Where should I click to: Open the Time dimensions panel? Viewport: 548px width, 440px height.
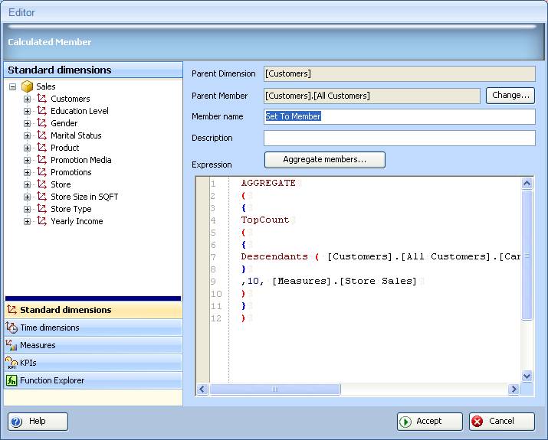coord(94,328)
